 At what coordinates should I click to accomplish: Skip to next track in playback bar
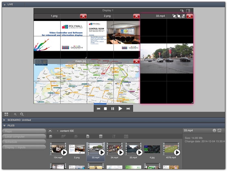128,108
